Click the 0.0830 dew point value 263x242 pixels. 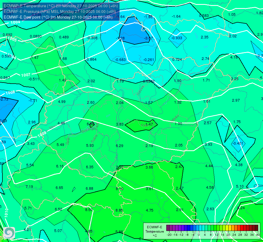point(36,36)
